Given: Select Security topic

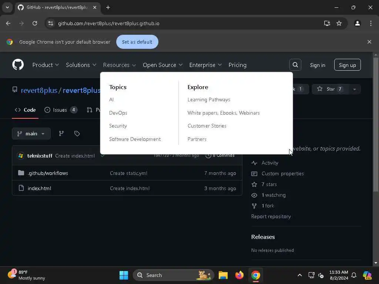Looking at the screenshot, I should pyautogui.click(x=118, y=126).
